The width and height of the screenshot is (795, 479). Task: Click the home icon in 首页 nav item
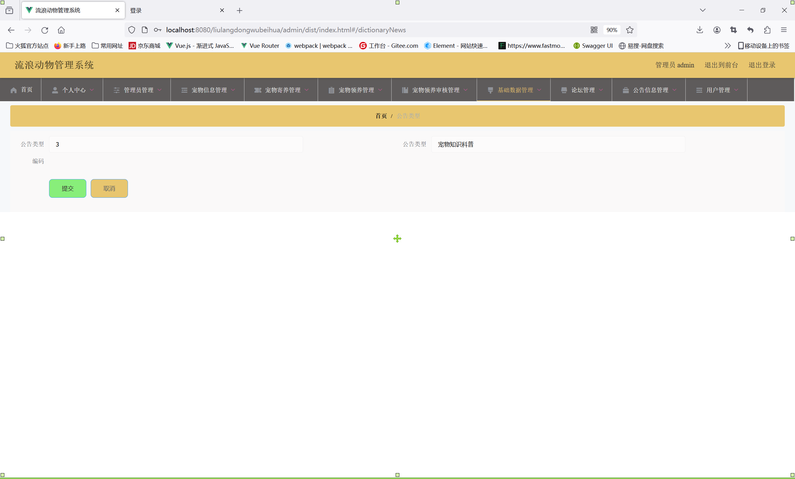click(x=14, y=90)
